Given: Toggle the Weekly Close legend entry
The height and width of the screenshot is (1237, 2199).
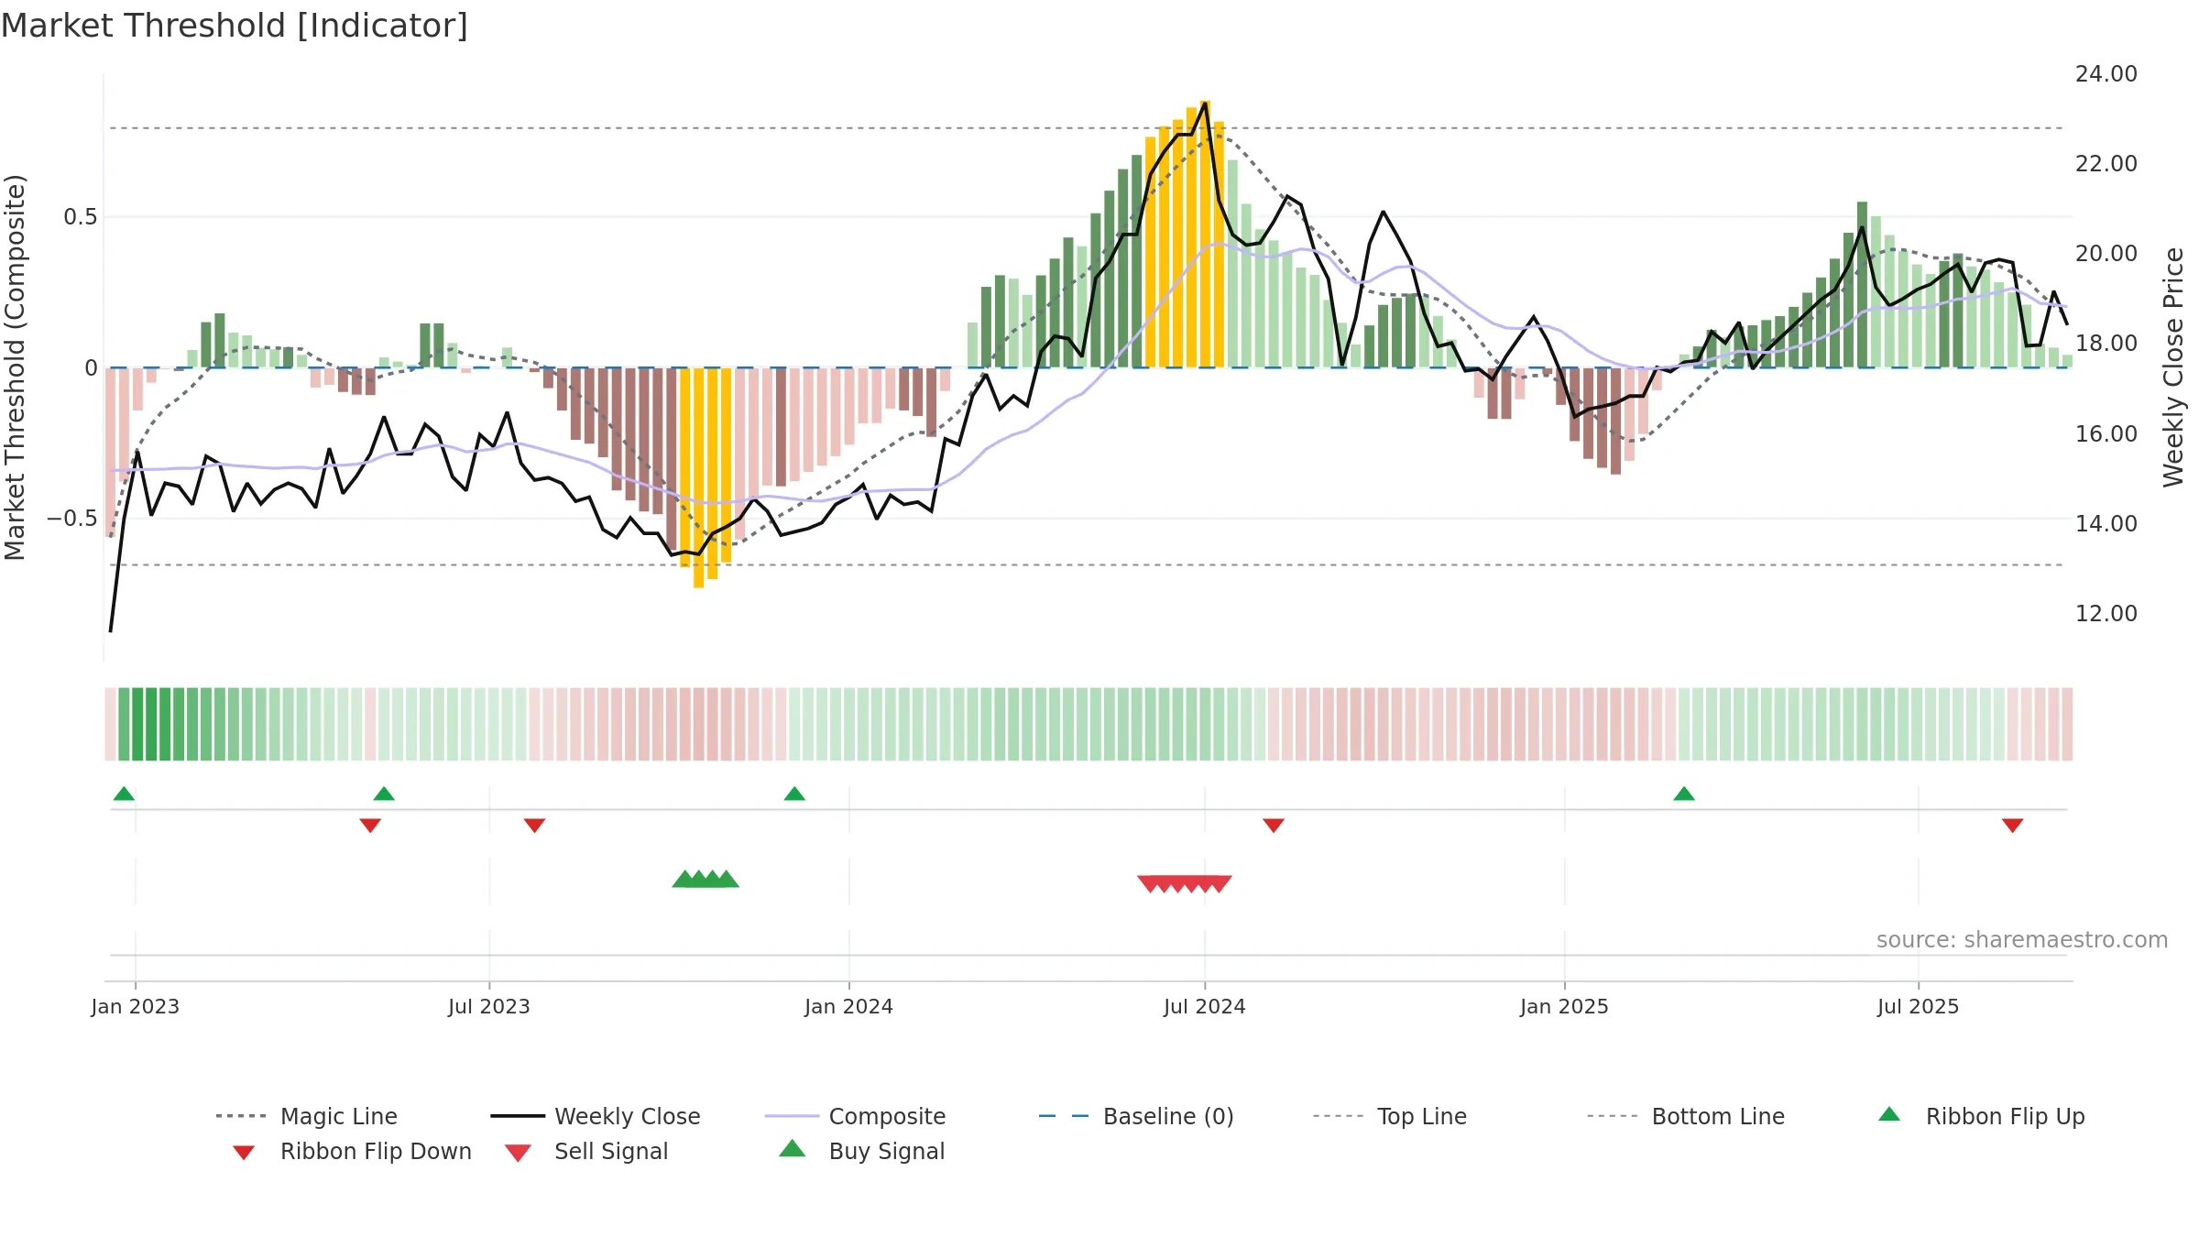Looking at the screenshot, I should coord(596,1116).
